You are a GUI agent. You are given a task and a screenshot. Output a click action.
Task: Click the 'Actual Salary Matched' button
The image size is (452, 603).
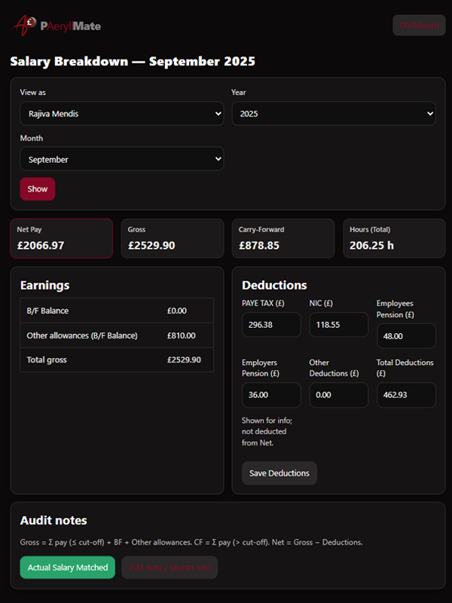tap(67, 568)
